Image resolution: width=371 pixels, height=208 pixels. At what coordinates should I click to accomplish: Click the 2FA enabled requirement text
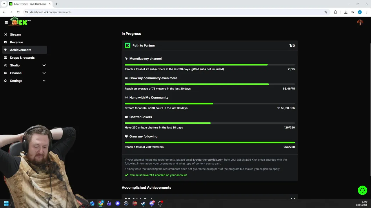158,175
